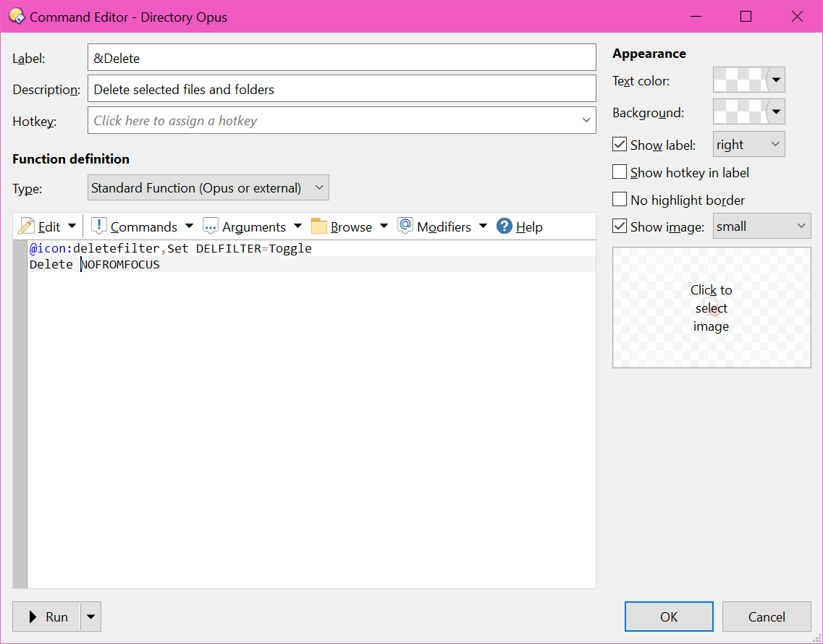The image size is (823, 644).
Task: Click the 'Delete NOFROMFOCUS' code line
Action: 95,264
